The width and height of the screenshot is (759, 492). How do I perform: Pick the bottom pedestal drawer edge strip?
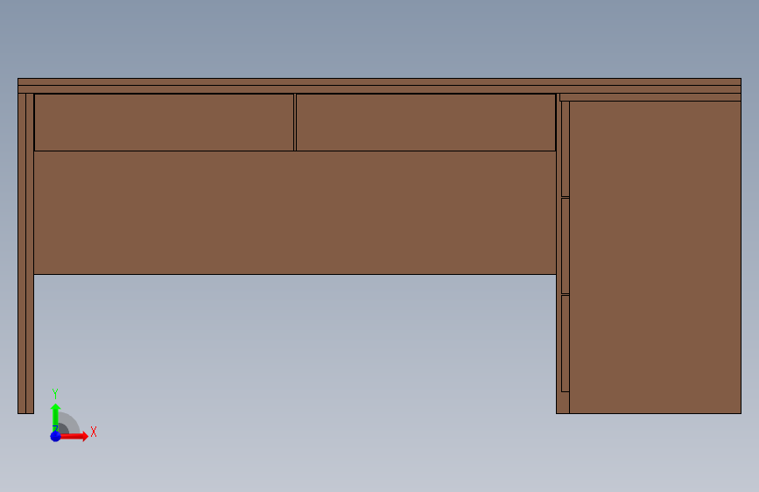coord(565,343)
